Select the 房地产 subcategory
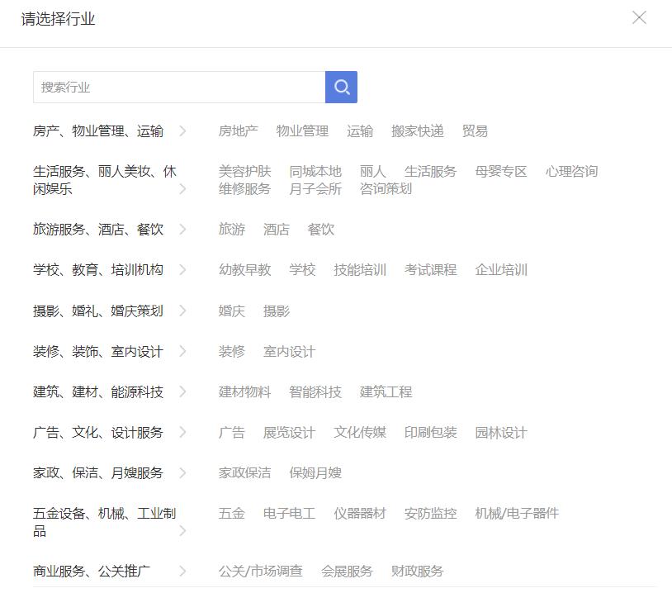672x593 pixels. (239, 130)
